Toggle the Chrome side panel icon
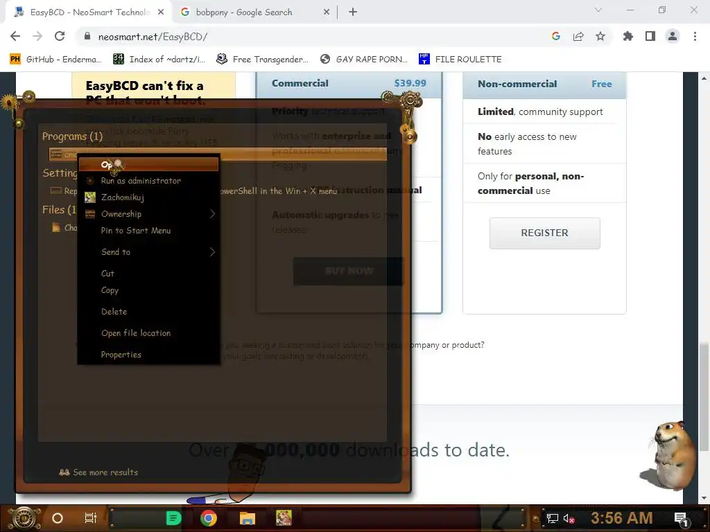The height and width of the screenshot is (532, 710). tap(650, 36)
